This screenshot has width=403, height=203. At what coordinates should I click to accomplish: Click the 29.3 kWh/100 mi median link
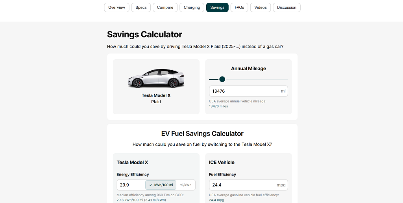point(141,200)
